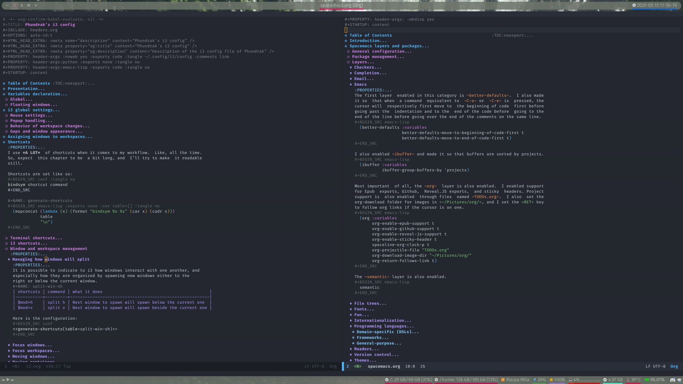
Task: Open the Table of Contents section
Action: tap(28, 83)
